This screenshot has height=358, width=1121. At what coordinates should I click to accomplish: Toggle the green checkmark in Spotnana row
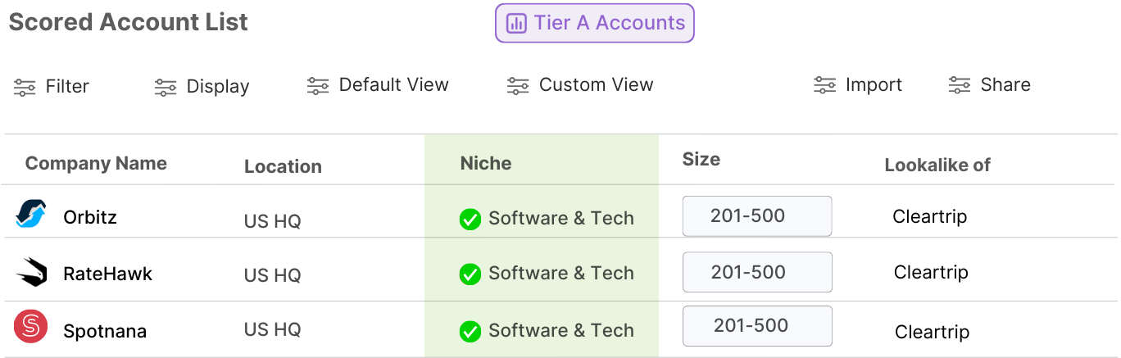click(470, 331)
